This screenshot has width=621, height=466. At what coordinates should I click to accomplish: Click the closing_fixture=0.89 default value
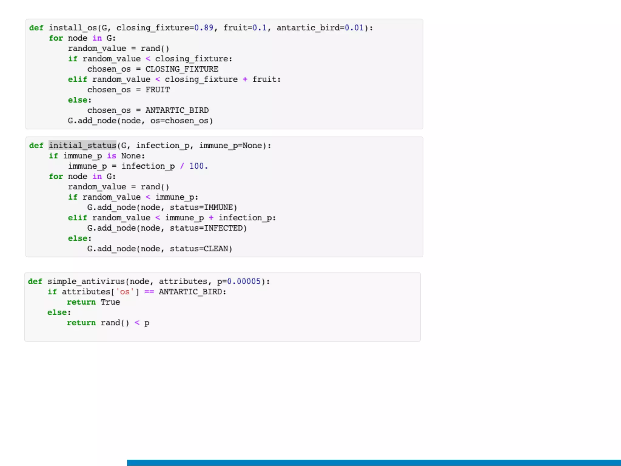tap(203, 28)
